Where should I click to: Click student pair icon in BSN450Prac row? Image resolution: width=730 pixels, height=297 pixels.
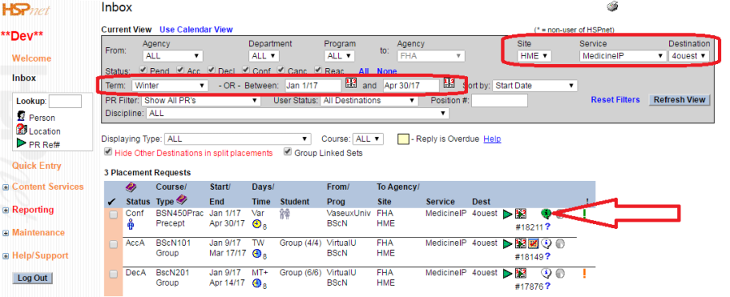[x=285, y=213]
